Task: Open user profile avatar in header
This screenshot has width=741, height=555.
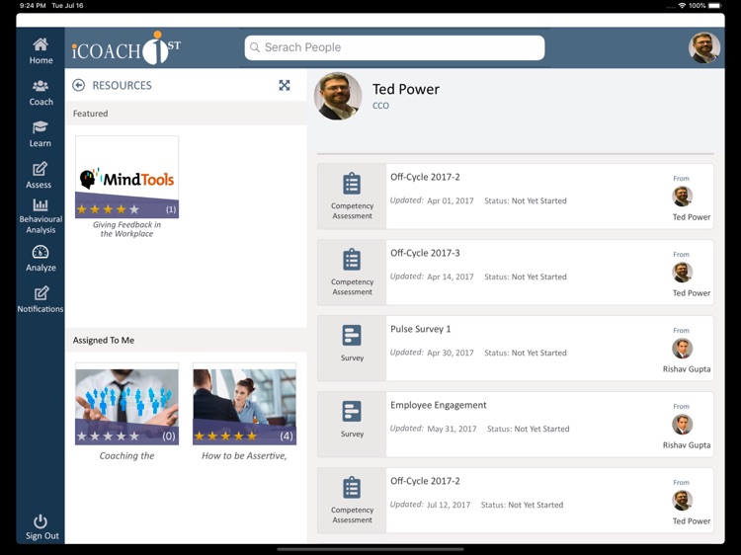Action: point(704,47)
